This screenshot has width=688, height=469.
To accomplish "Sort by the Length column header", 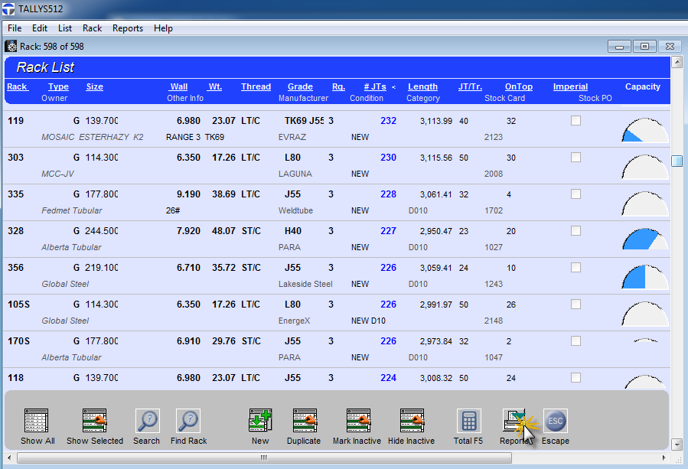I will [422, 87].
